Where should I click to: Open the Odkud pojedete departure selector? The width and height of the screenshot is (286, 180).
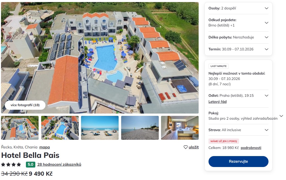tap(239, 23)
